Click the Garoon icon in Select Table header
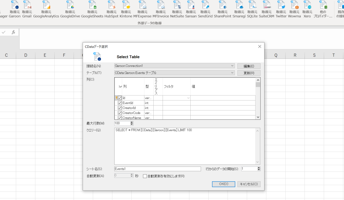 pyautogui.click(x=97, y=57)
